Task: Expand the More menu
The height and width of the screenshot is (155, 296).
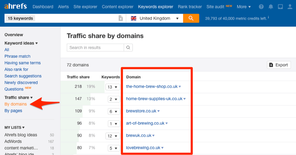Action: (x=244, y=7)
